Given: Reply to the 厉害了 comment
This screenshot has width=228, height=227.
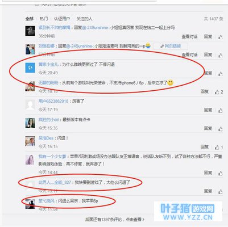Looking at the screenshot, I should point(208,110).
